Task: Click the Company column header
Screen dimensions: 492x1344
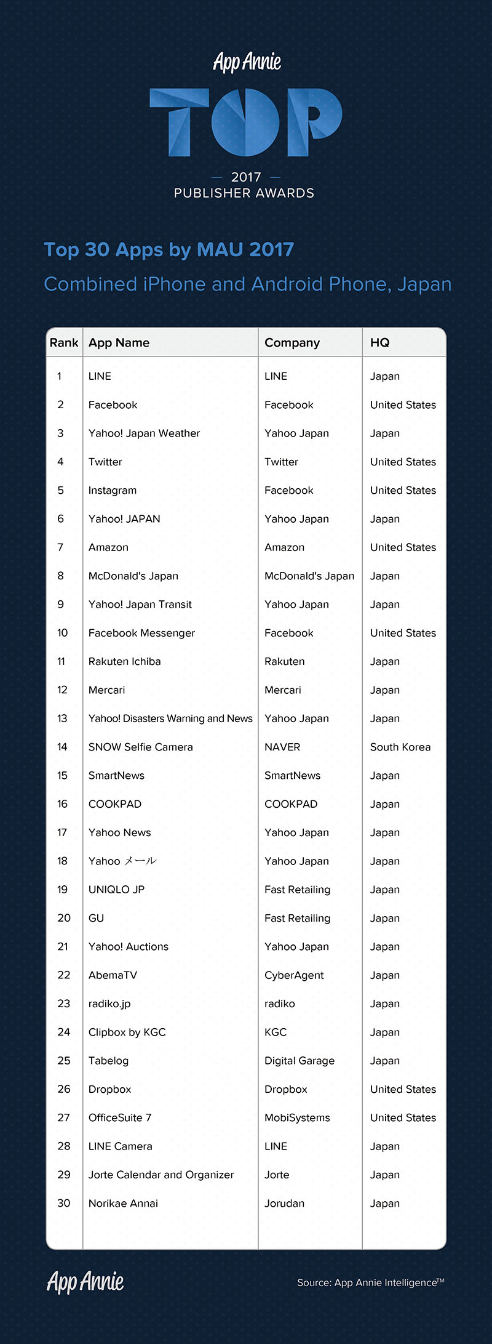Action: (292, 342)
